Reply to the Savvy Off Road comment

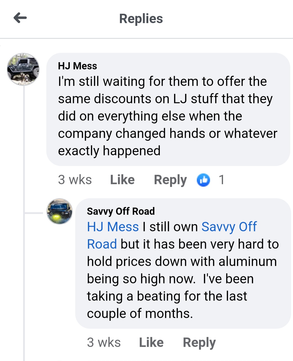click(x=199, y=343)
